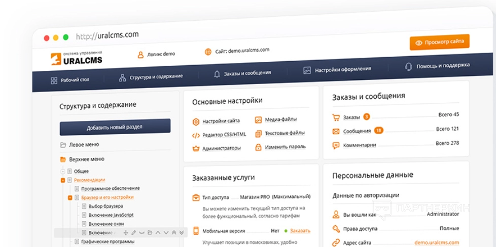Select Выбор браузера in the tree
The height and width of the screenshot is (247, 496).
pos(105,206)
